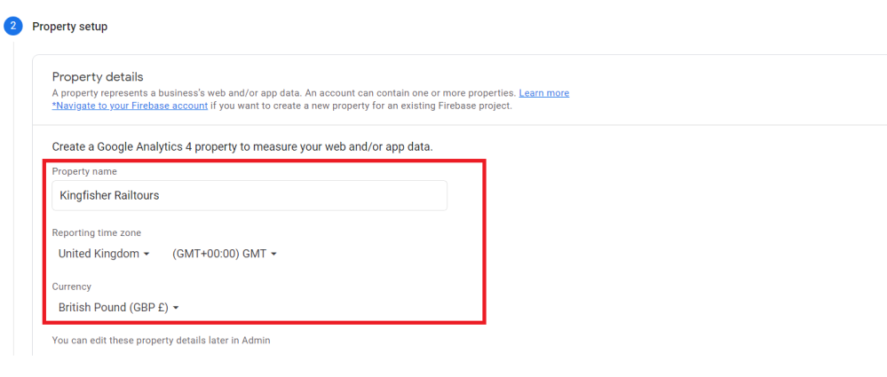Follow the Navigate to your Firebase account link
Image resolution: width=887 pixels, height=377 pixels.
tap(130, 106)
